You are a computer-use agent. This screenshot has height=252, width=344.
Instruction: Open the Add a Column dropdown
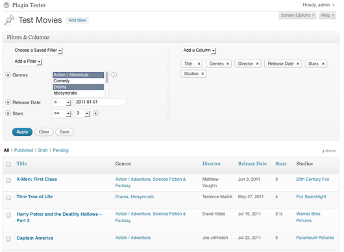pyautogui.click(x=199, y=51)
